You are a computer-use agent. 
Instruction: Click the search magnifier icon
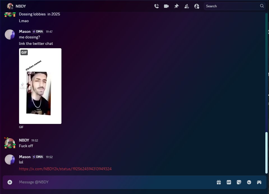(x=261, y=6)
